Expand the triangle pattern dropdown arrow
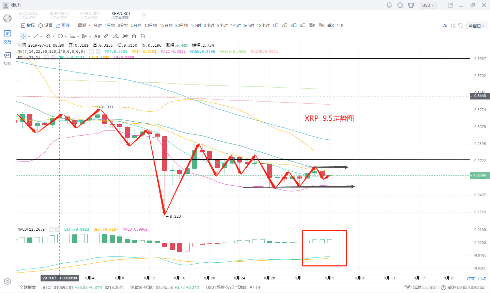 click(x=90, y=36)
